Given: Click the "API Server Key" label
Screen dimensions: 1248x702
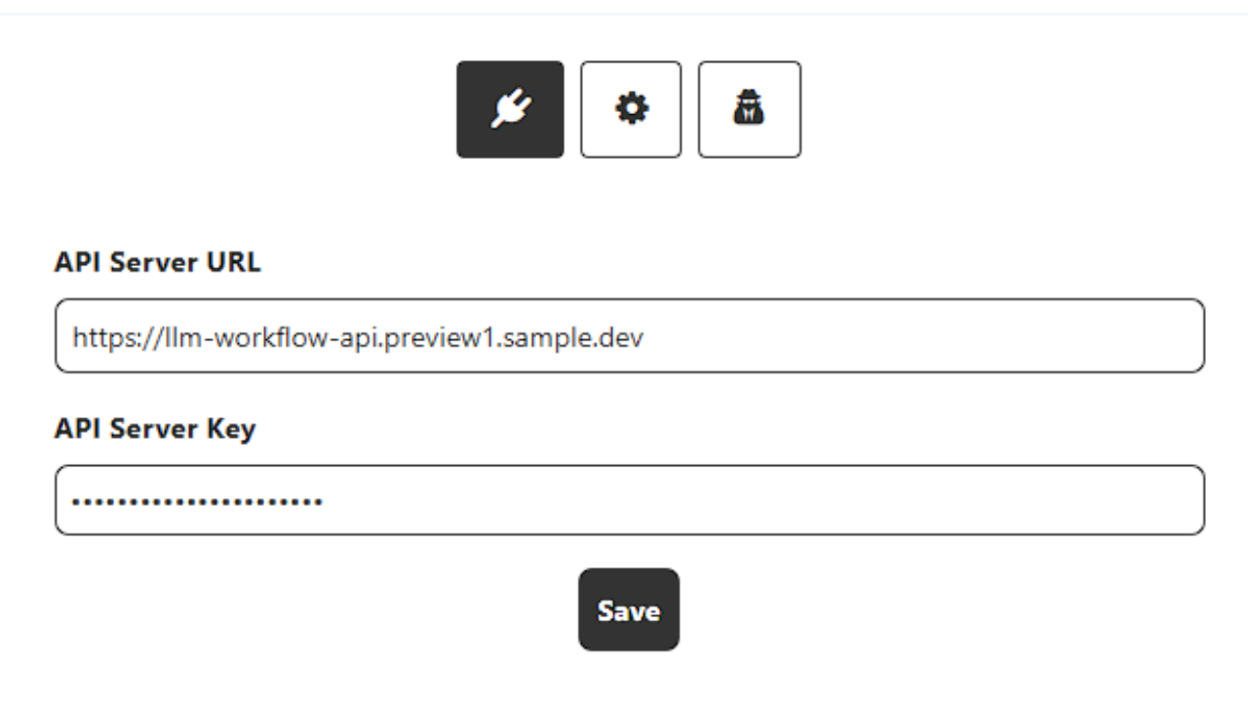Looking at the screenshot, I should (x=155, y=429).
